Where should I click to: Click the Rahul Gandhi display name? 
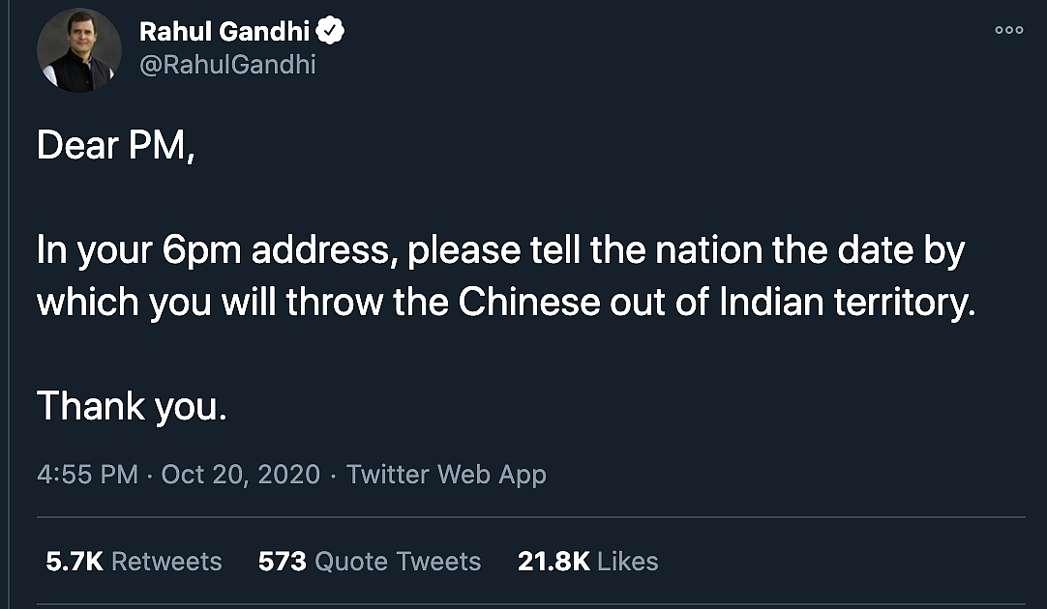(224, 31)
